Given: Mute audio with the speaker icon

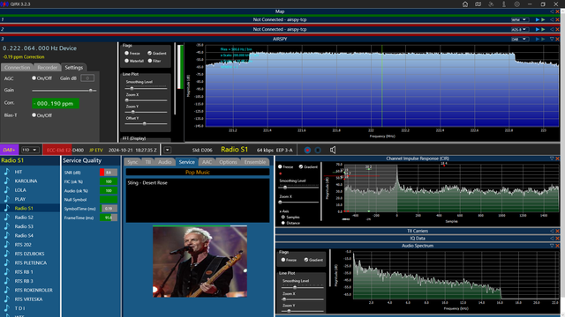Looking at the screenshot, I should coord(333,150).
